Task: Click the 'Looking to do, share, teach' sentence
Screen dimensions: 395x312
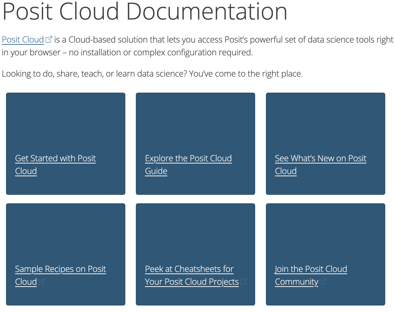Action: point(152,74)
